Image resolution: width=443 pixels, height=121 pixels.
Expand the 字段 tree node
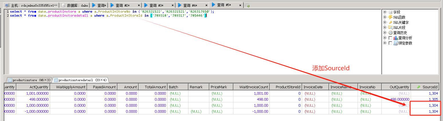(x=385, y=12)
